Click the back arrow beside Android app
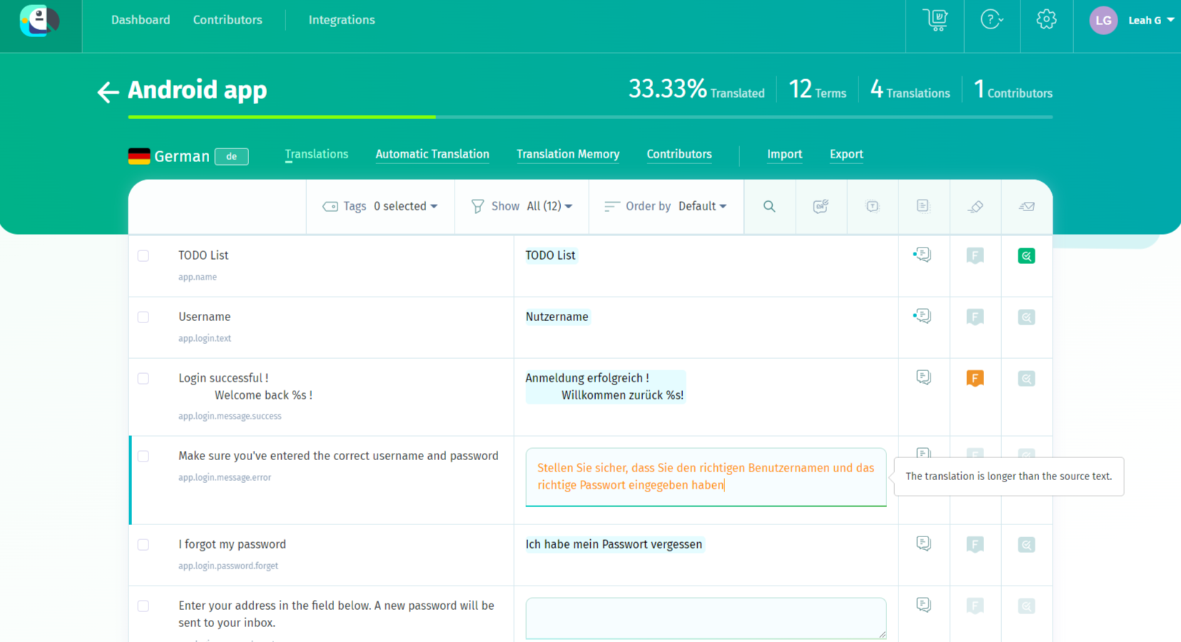Image resolution: width=1181 pixels, height=642 pixels. pos(108,91)
